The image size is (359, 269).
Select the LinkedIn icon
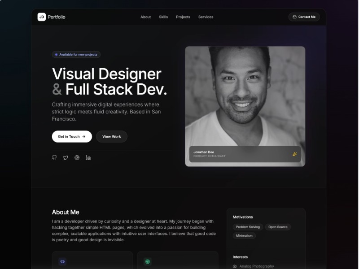(88, 157)
